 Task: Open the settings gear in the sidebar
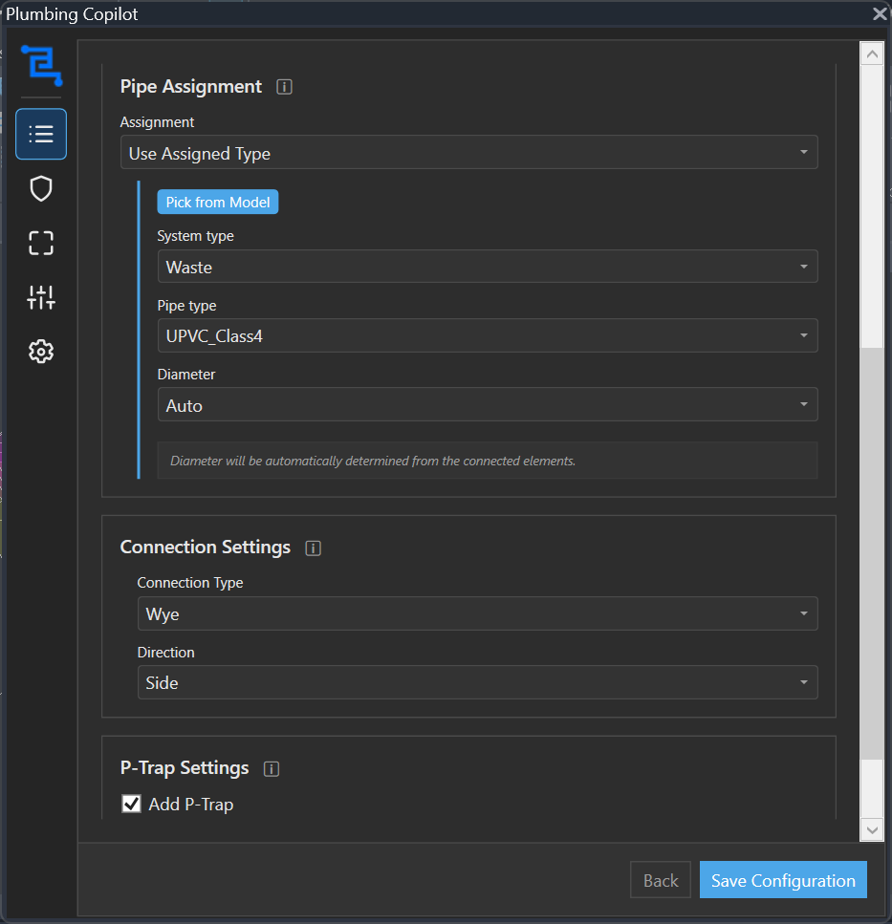(40, 351)
